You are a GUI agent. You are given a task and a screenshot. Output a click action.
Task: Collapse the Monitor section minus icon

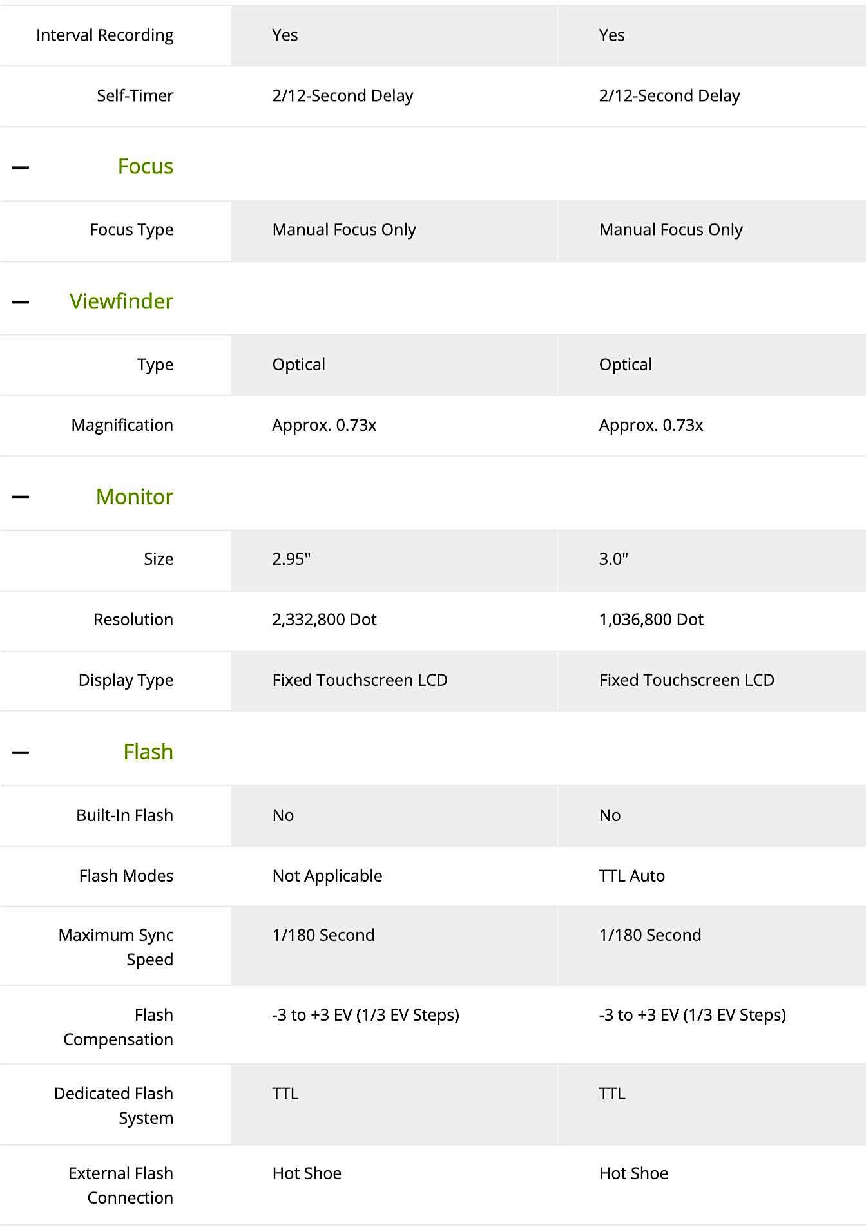tap(21, 497)
